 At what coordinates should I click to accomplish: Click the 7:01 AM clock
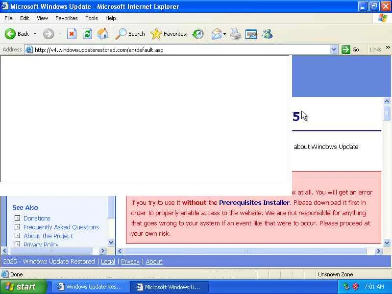click(374, 287)
